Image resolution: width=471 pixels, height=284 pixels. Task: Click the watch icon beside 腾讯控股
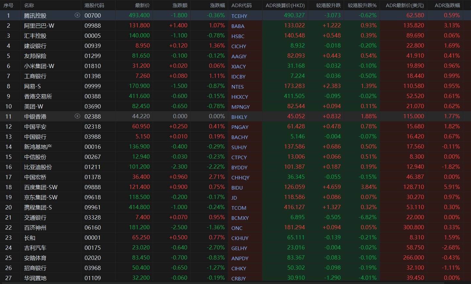77,15
